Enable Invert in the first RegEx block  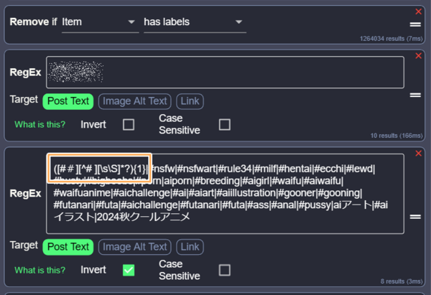(129, 124)
